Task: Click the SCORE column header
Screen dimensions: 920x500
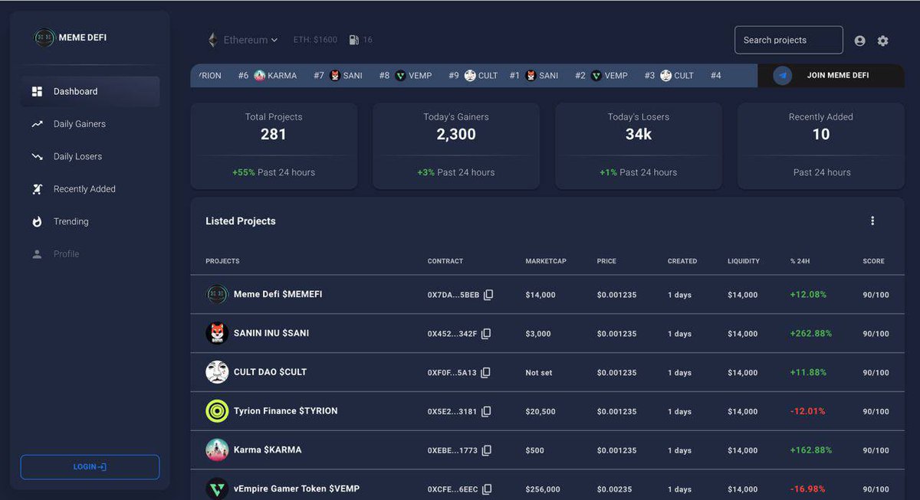Action: (873, 261)
